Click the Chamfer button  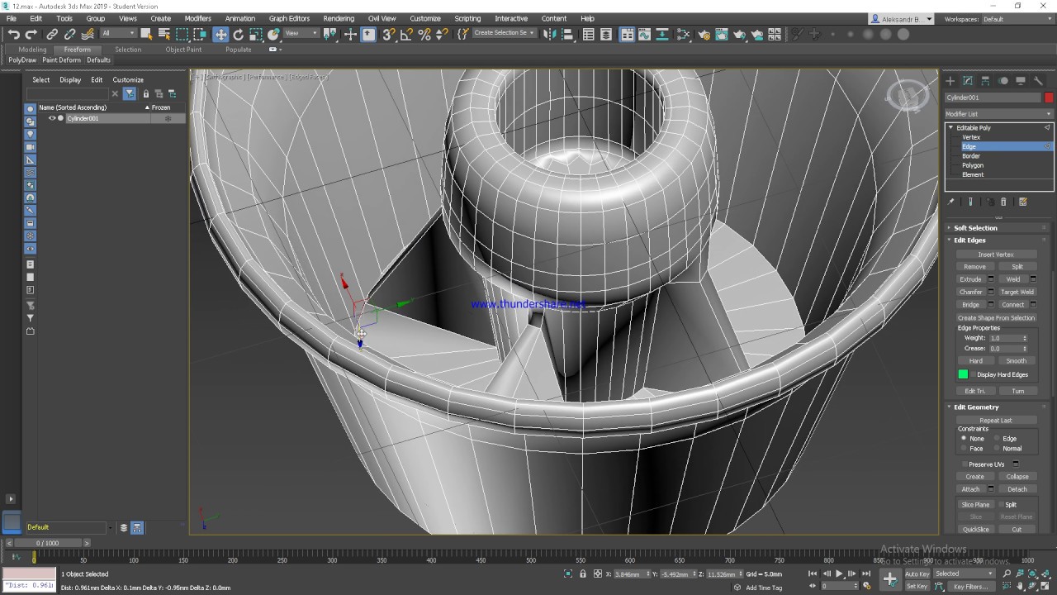click(970, 292)
